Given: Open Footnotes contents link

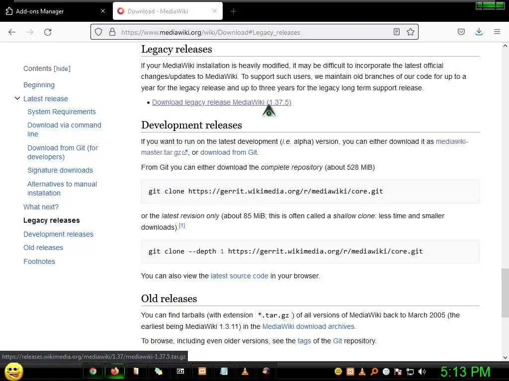Looking at the screenshot, I should [x=39, y=261].
